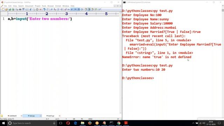This screenshot has width=224, height=126.
Task: Click the New document icon in EditPlus toolbar
Action: click(3, 9)
